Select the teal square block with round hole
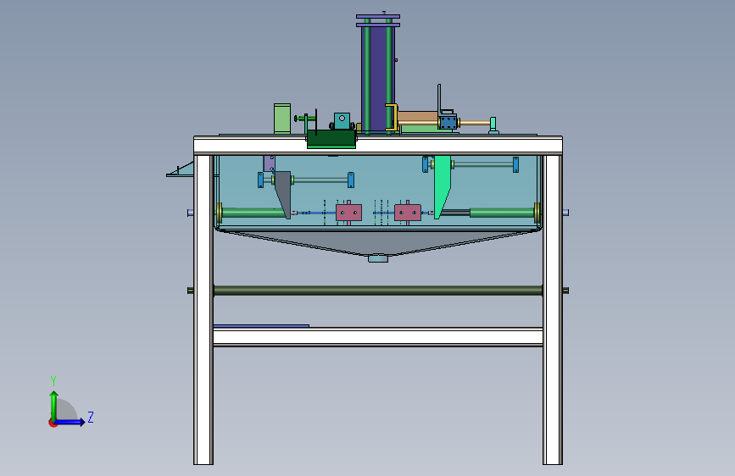Viewport: 735px width, 476px height. [x=342, y=120]
